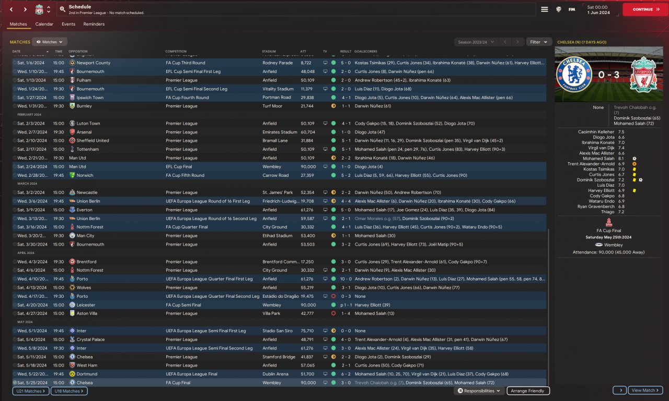Screen dimensions: 669x401
Task: Select the row marker for 5/1/2024 Inter
Action: (15, 331)
